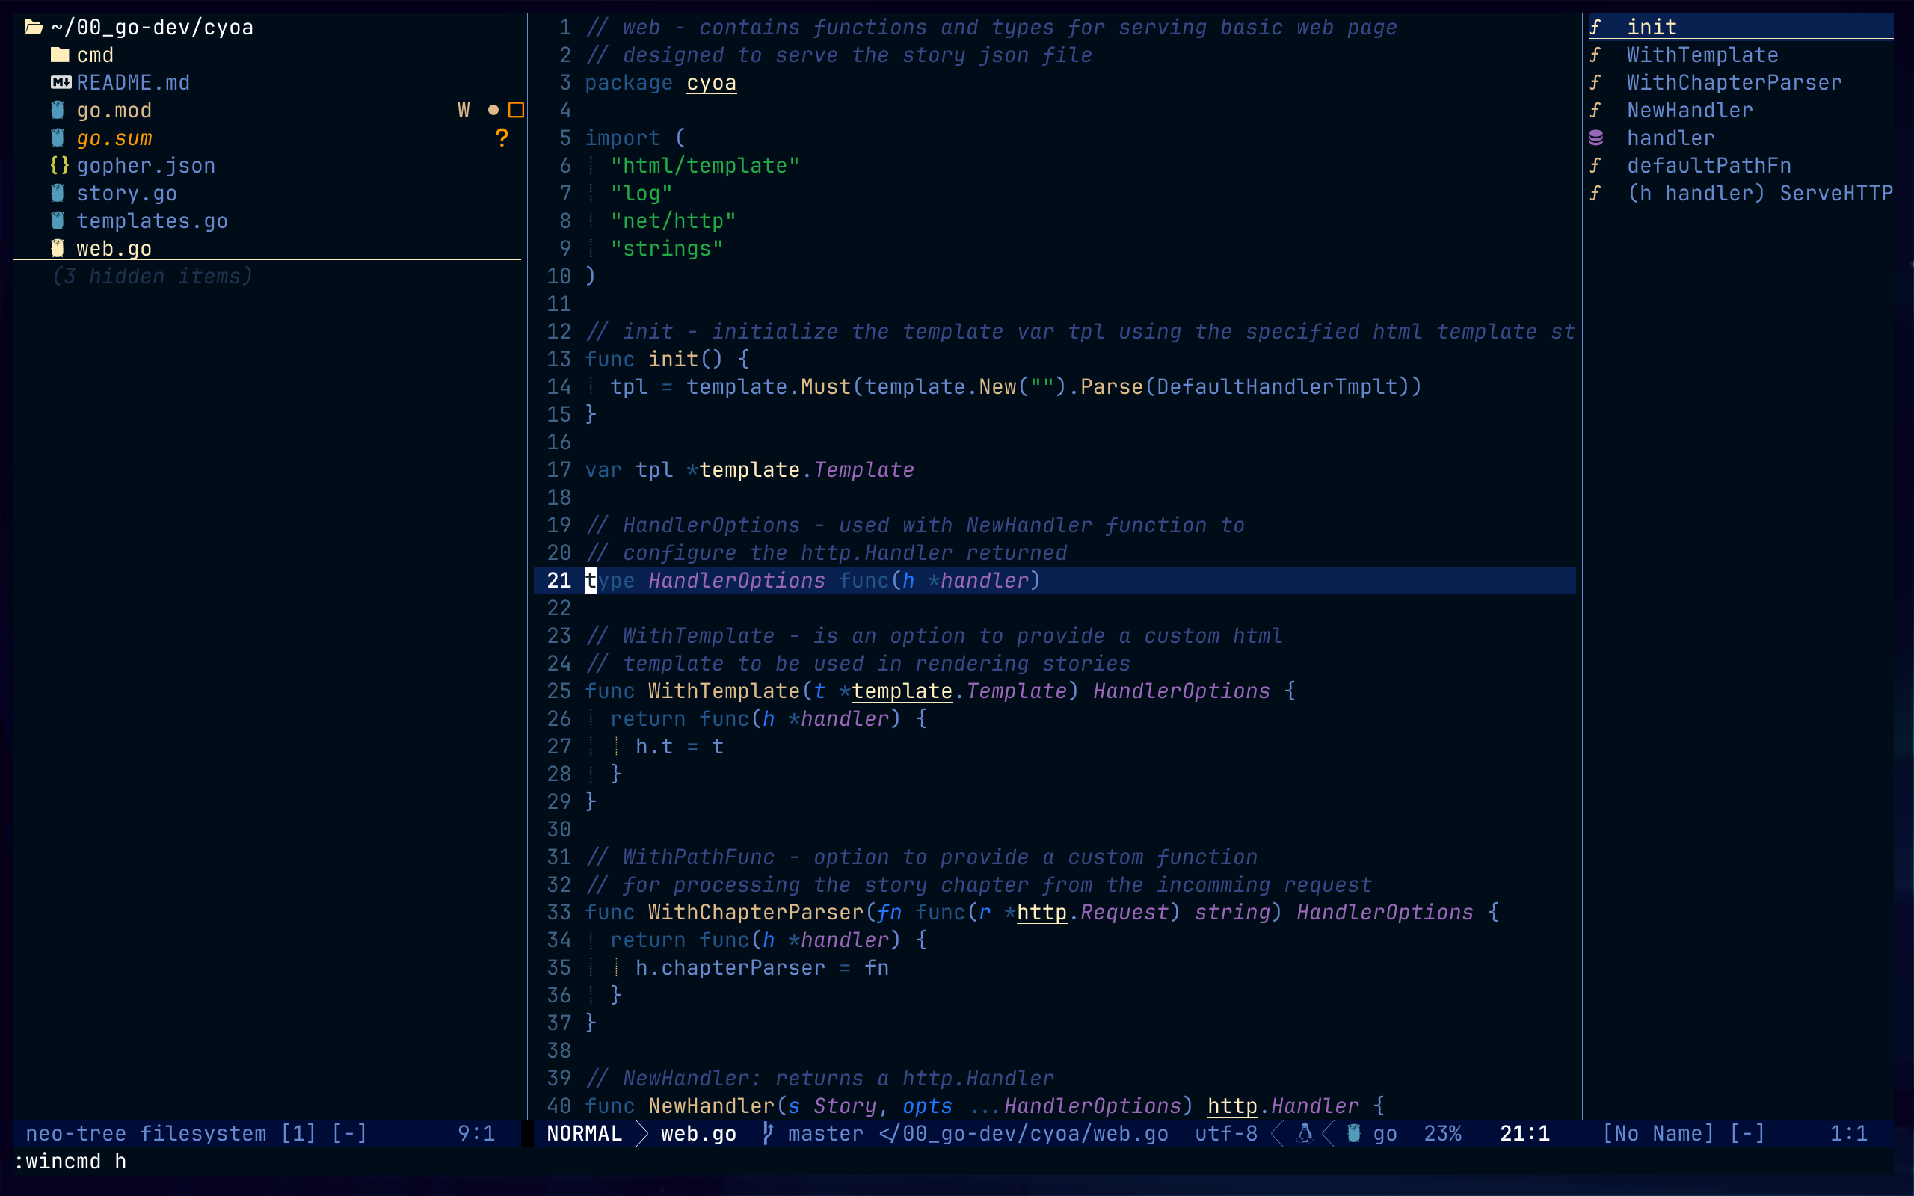Jump to init symbol in outline
The height and width of the screenshot is (1196, 1914).
[x=1652, y=28]
